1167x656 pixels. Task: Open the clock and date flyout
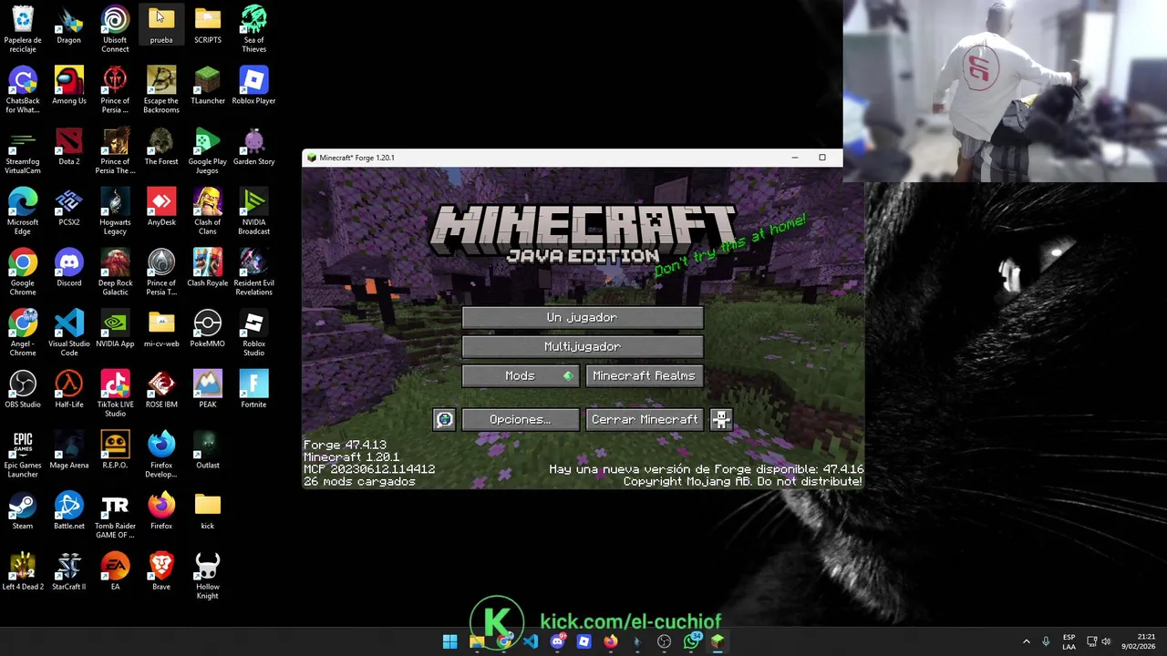pos(1139,641)
